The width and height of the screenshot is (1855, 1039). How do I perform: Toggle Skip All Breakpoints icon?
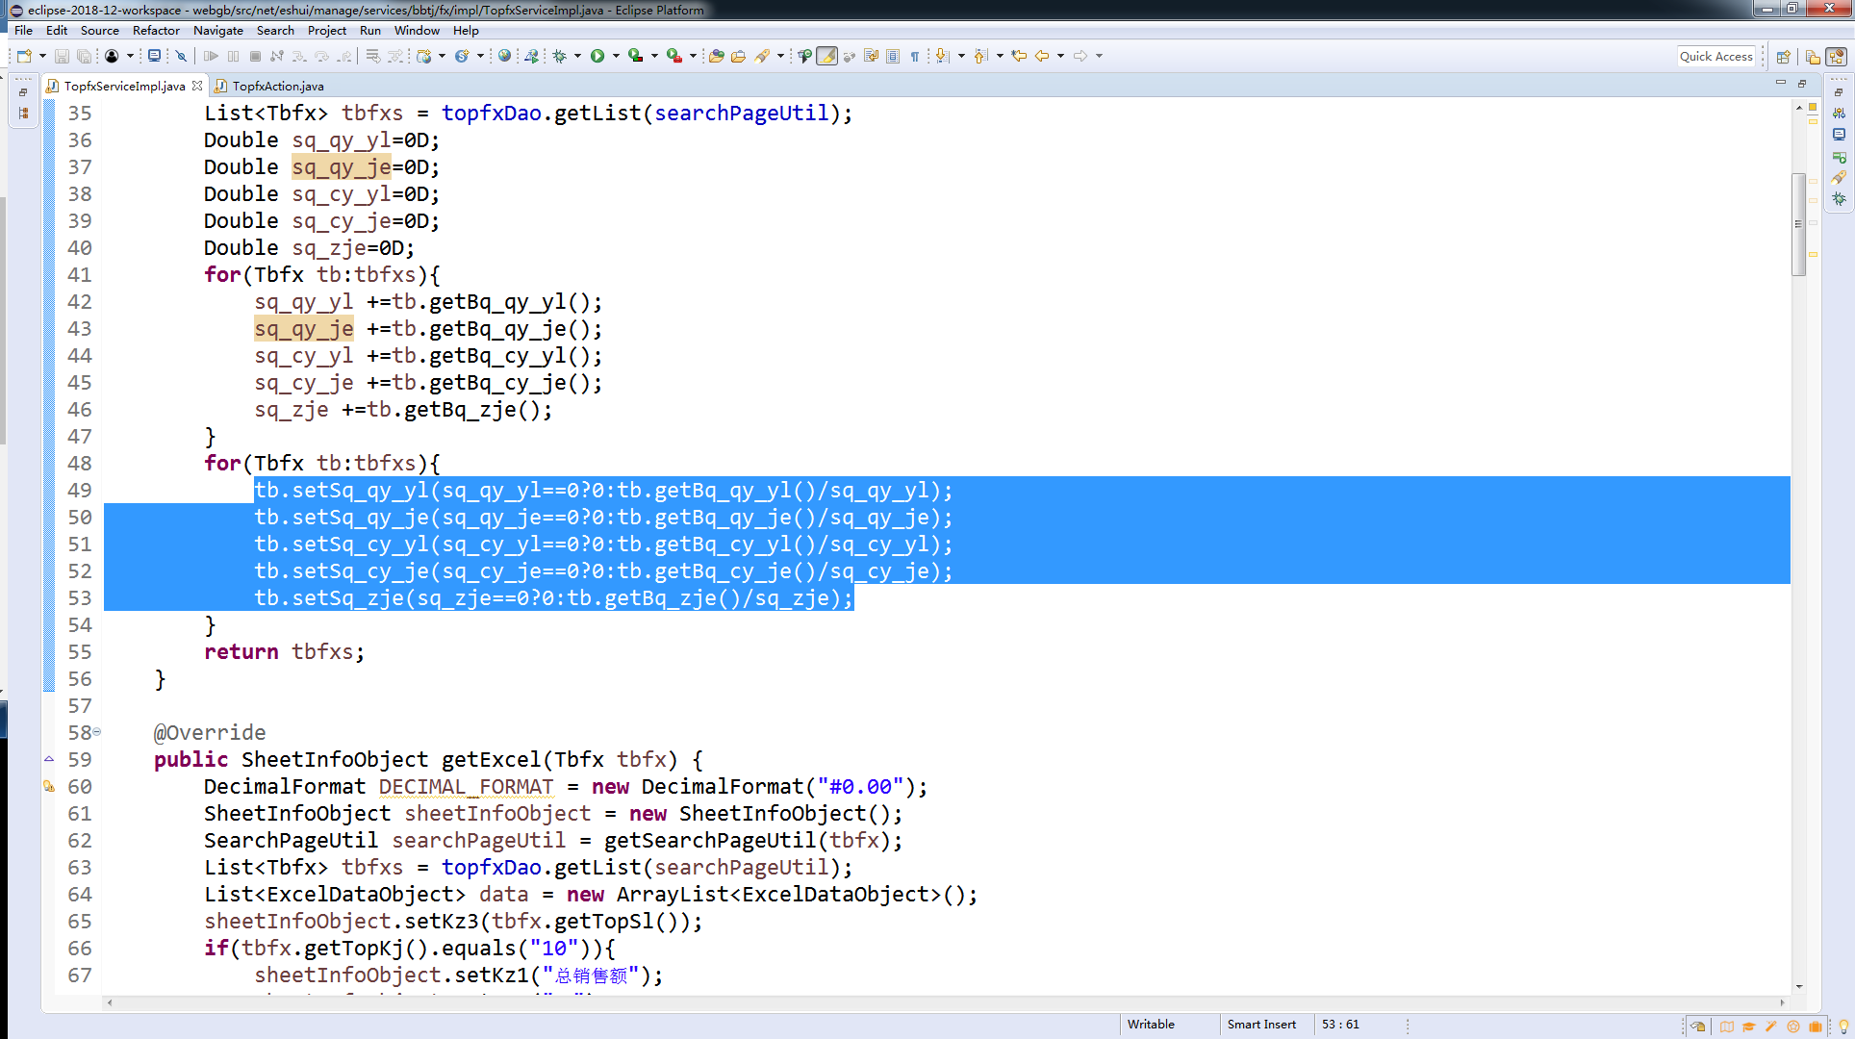click(181, 56)
